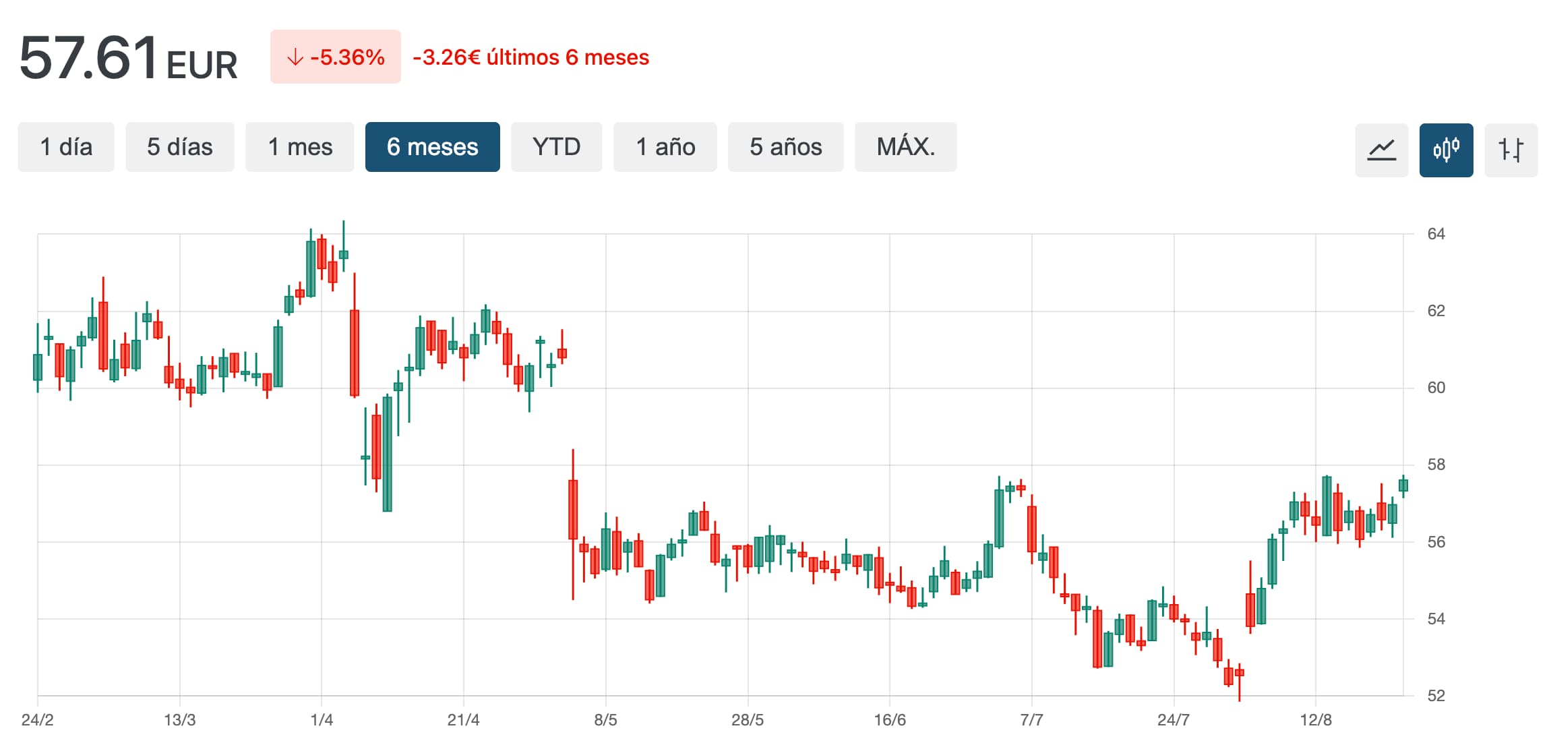Show full history with MÁX. button
Screen dimensions: 1549x743
906,147
